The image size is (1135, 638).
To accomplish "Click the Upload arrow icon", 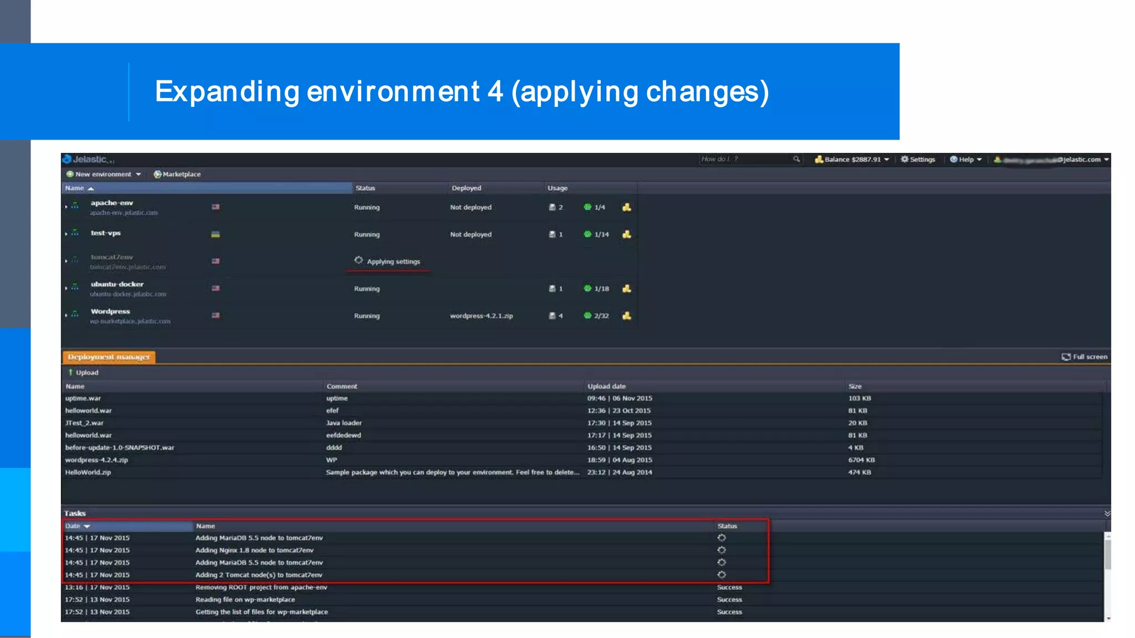I will [70, 372].
